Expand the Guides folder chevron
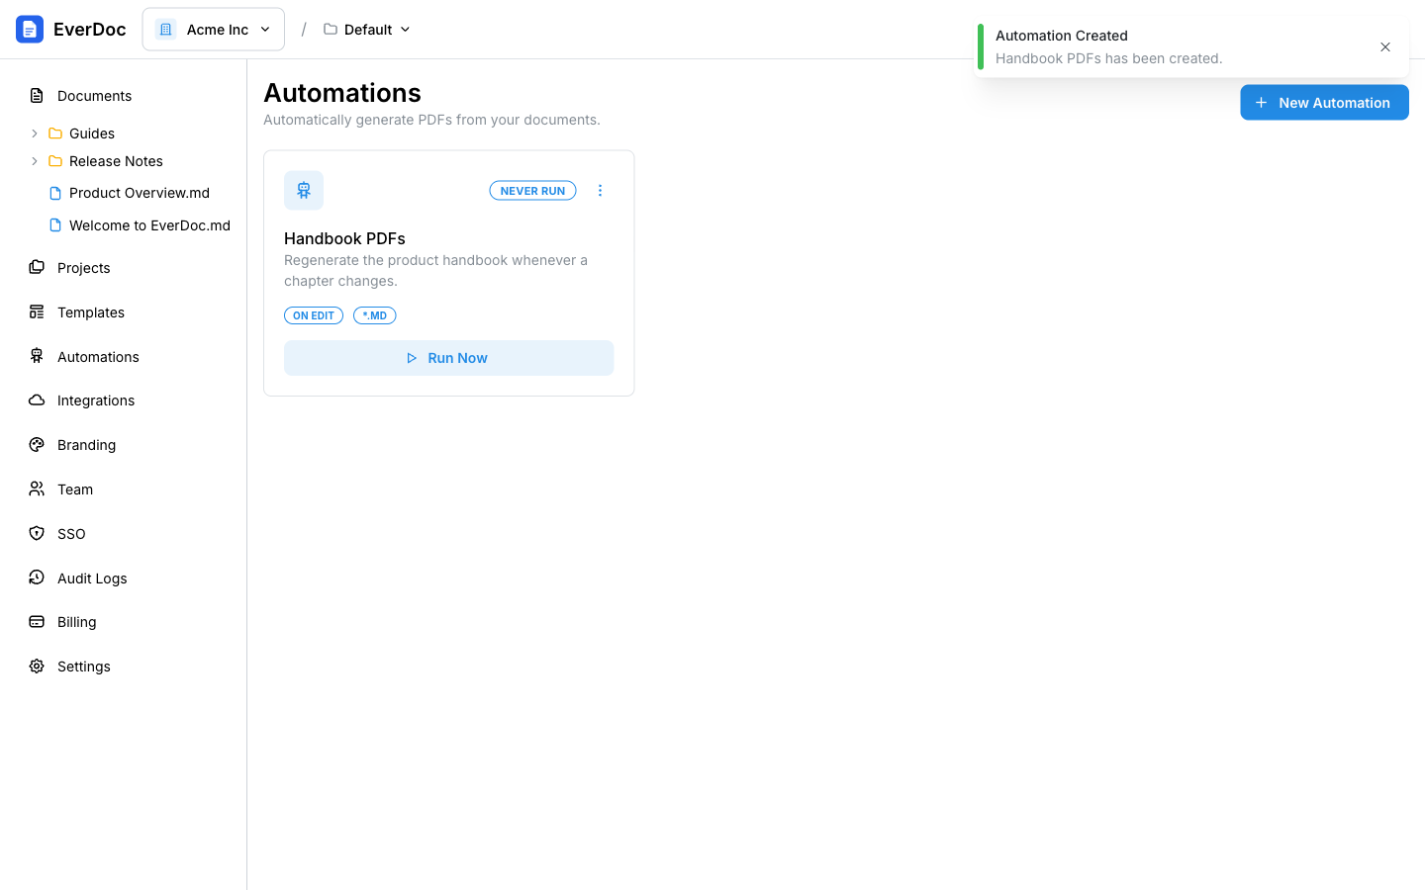The height and width of the screenshot is (890, 1425). [35, 133]
